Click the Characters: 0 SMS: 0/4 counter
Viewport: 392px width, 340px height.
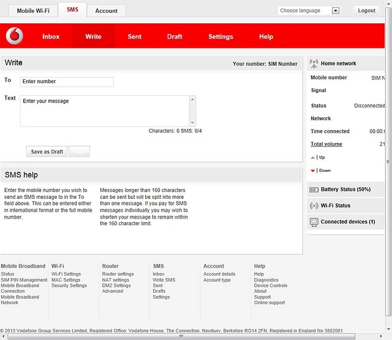pyautogui.click(x=175, y=131)
